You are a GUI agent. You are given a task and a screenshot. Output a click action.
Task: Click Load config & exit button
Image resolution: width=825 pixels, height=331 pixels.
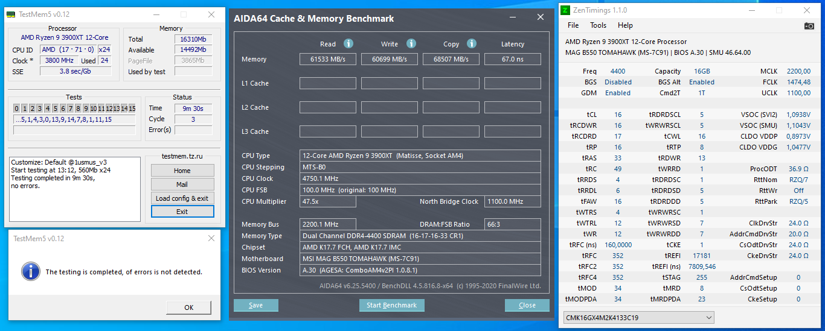coord(182,198)
